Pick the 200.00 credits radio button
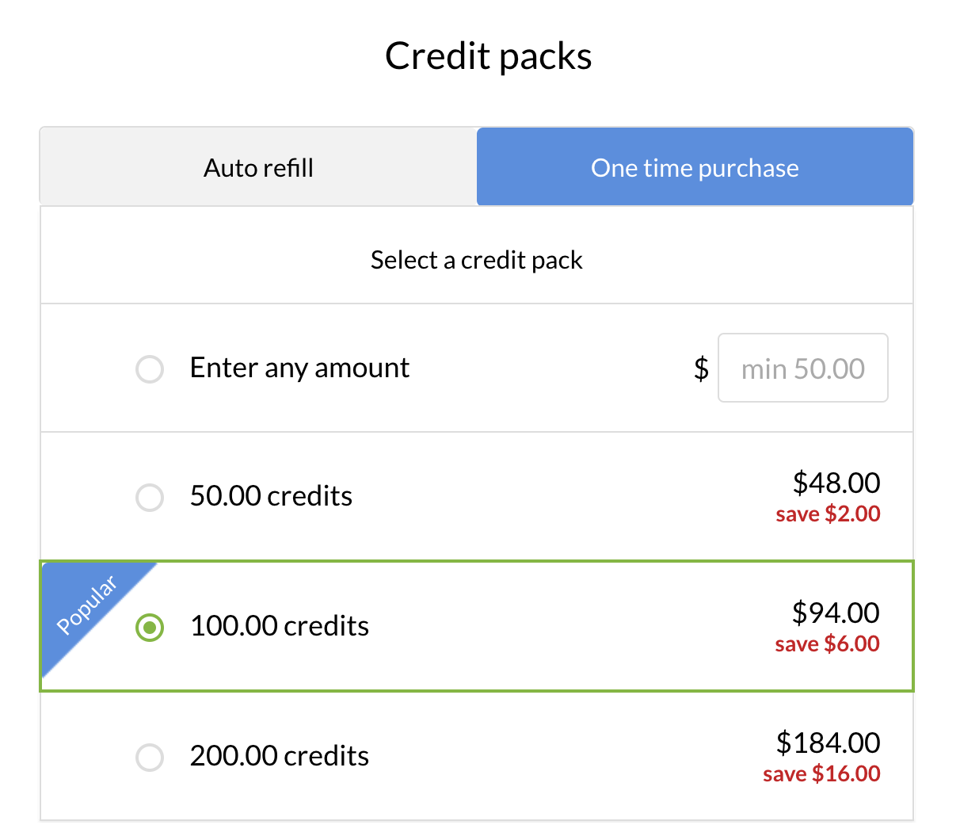The width and height of the screenshot is (960, 840). coord(150,757)
